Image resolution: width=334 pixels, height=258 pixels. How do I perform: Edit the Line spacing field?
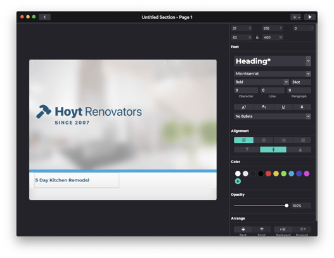[273, 90]
